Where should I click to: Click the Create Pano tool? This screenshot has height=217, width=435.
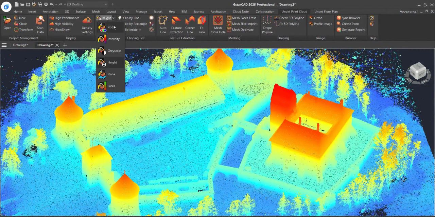pos(348,24)
